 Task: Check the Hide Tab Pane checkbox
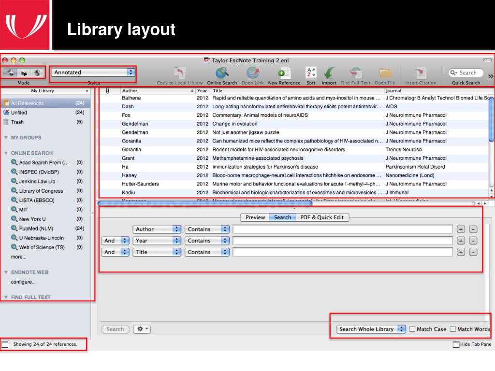pos(456,344)
